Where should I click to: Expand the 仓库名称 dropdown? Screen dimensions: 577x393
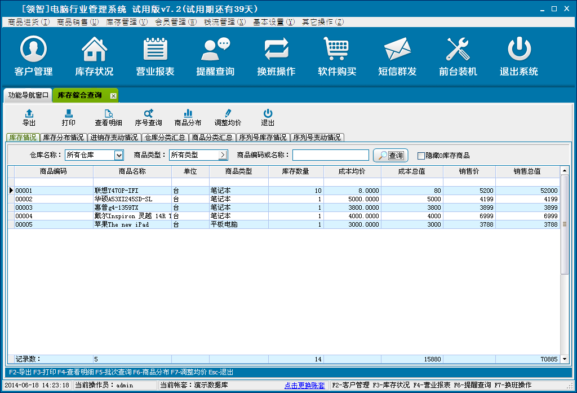(118, 155)
